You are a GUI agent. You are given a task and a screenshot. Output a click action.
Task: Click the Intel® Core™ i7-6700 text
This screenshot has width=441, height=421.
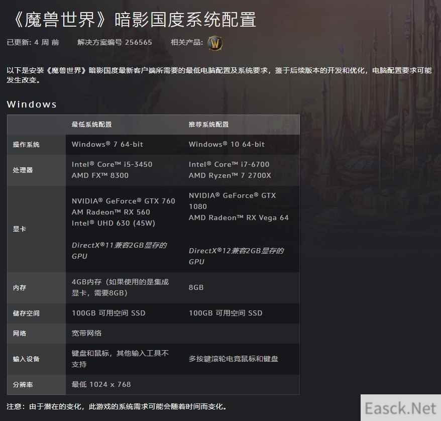(x=229, y=164)
